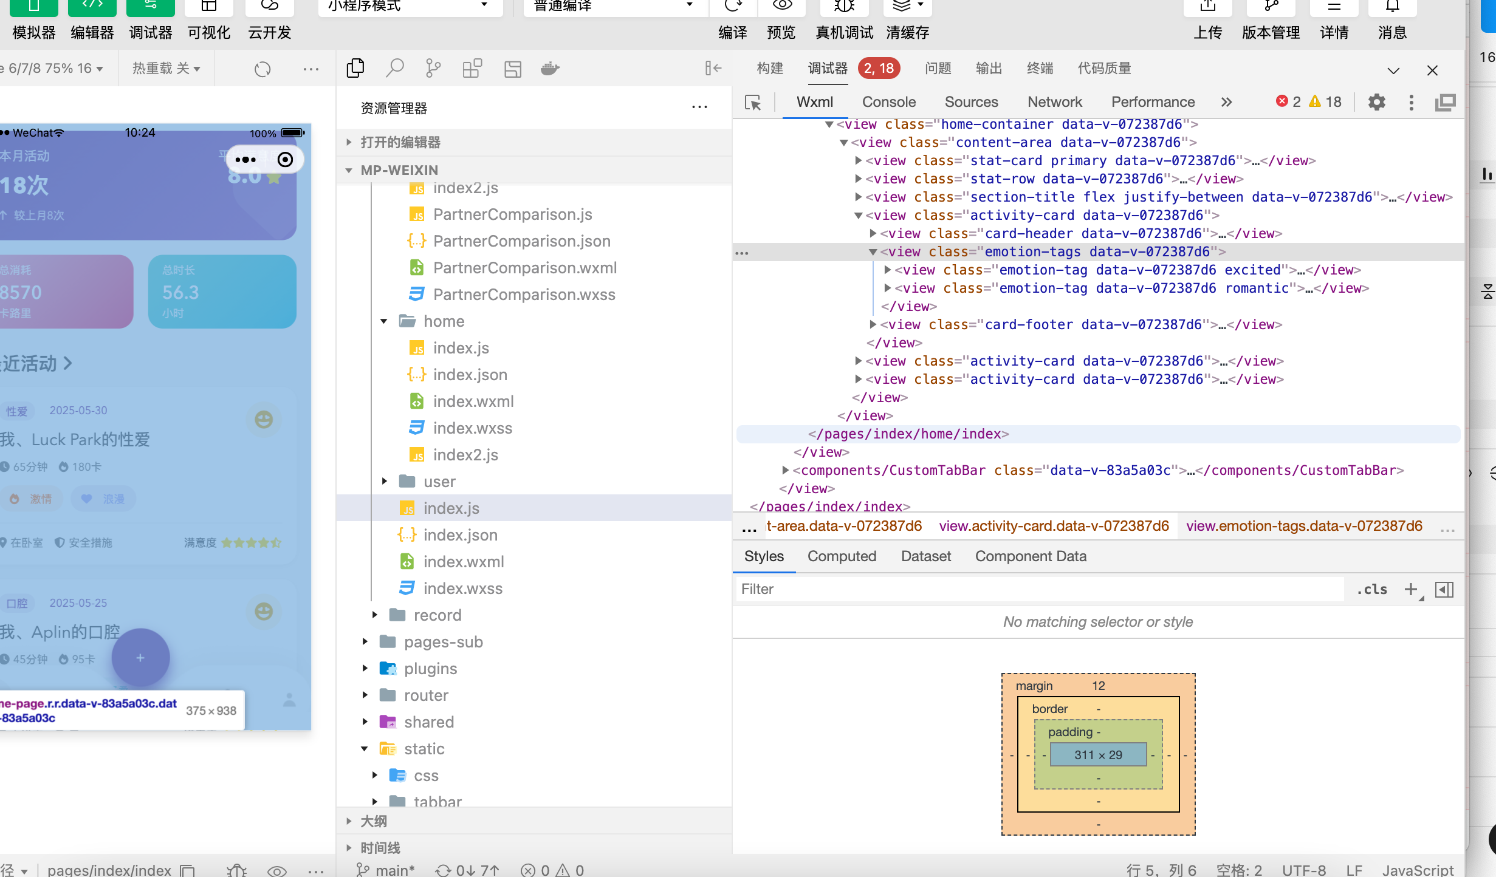Open the Docker whale panel
Screen dimensions: 1496x877
click(551, 69)
